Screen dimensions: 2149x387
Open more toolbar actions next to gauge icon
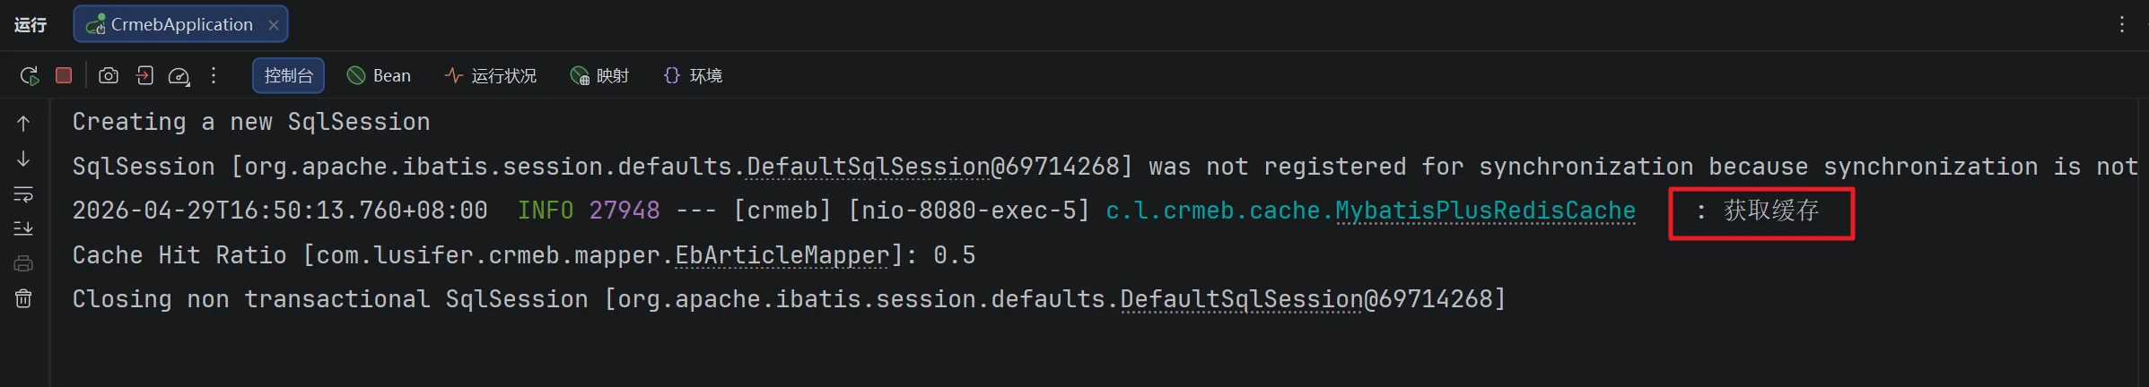click(214, 75)
